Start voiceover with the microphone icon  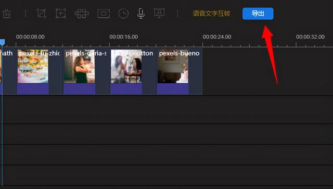[141, 14]
